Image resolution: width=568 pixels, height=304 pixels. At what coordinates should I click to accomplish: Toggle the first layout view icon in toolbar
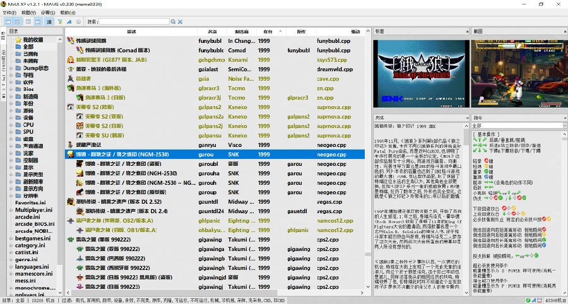(x=8, y=21)
